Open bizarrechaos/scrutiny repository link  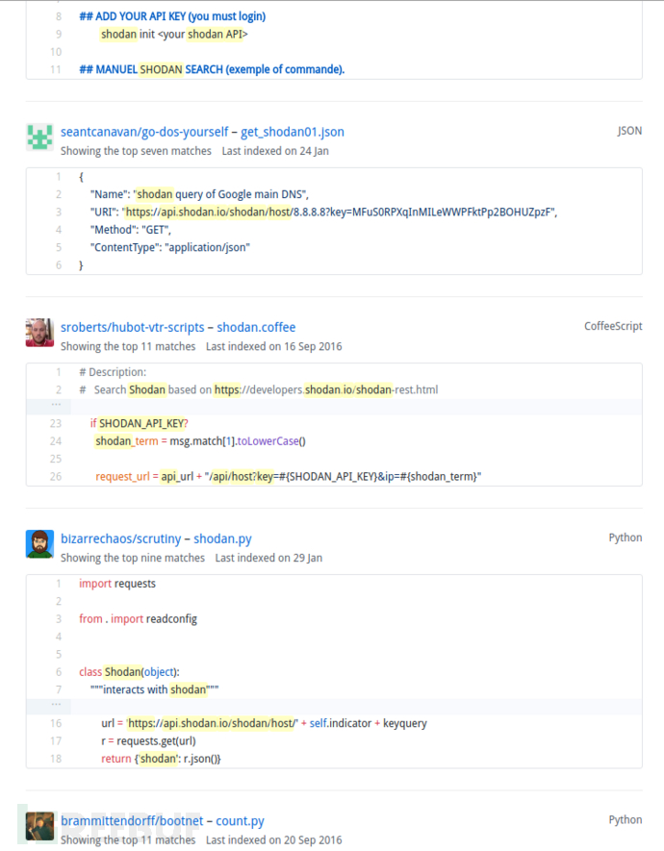pos(120,538)
